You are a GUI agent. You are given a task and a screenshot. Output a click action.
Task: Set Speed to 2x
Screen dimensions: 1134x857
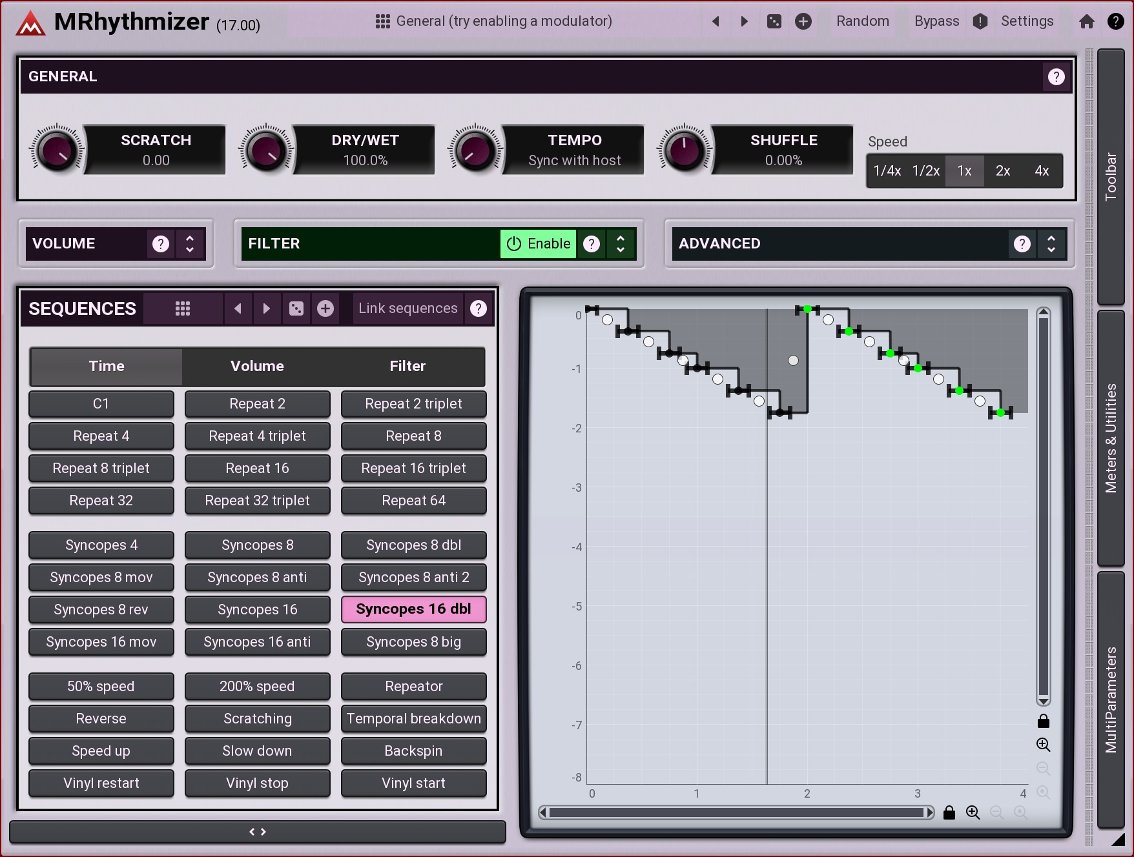click(1002, 171)
